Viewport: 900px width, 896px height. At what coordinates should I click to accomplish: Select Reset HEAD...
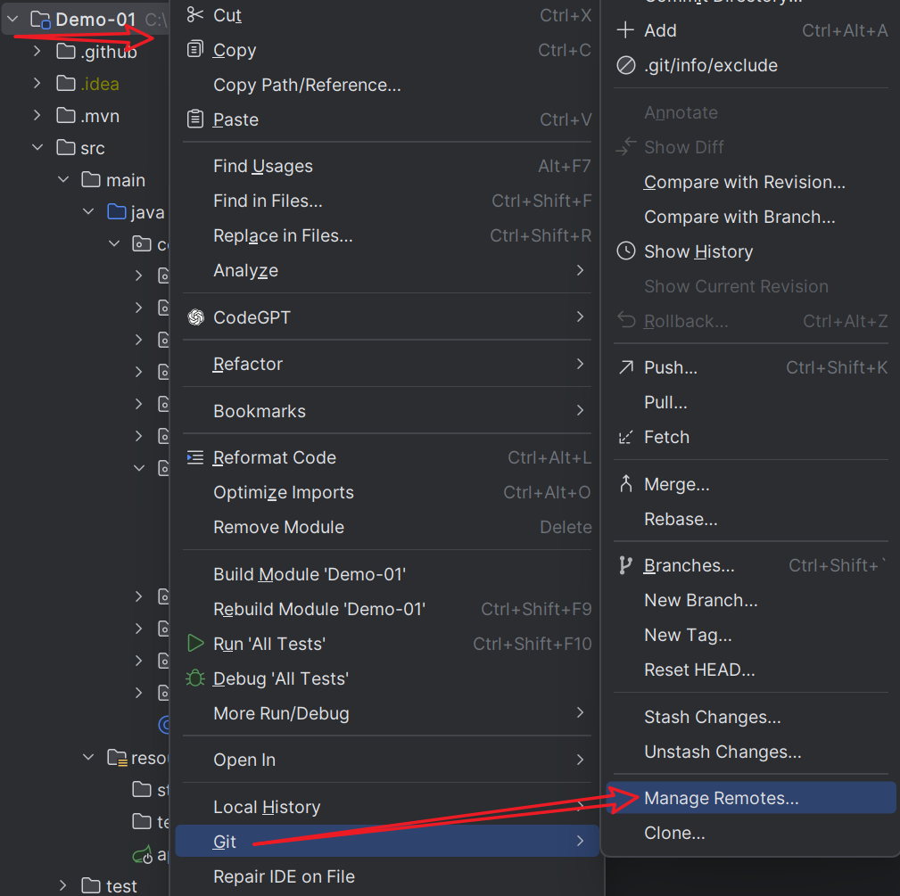click(751, 670)
